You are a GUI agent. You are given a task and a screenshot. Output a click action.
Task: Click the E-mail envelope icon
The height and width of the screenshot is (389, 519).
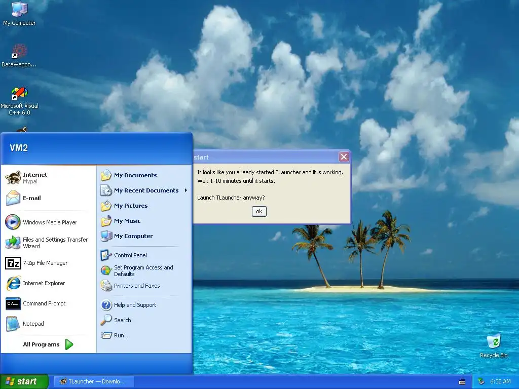pyautogui.click(x=13, y=198)
